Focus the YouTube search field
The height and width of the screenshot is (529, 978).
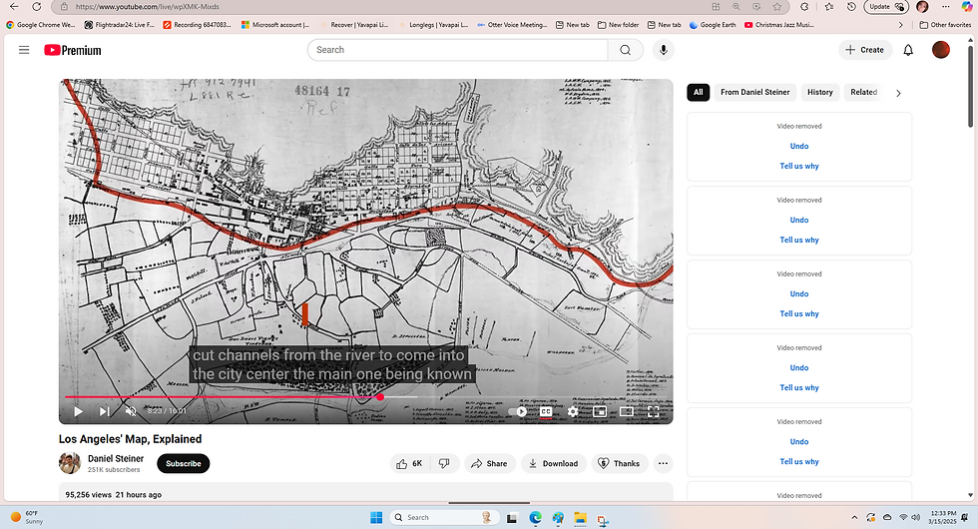(457, 50)
